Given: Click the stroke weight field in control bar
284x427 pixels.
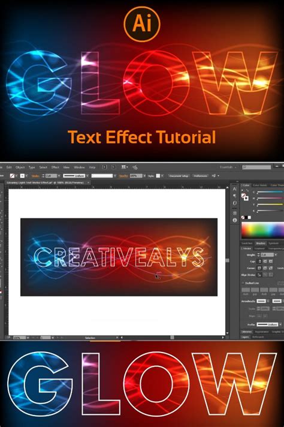Looking at the screenshot, I should click(x=51, y=176).
